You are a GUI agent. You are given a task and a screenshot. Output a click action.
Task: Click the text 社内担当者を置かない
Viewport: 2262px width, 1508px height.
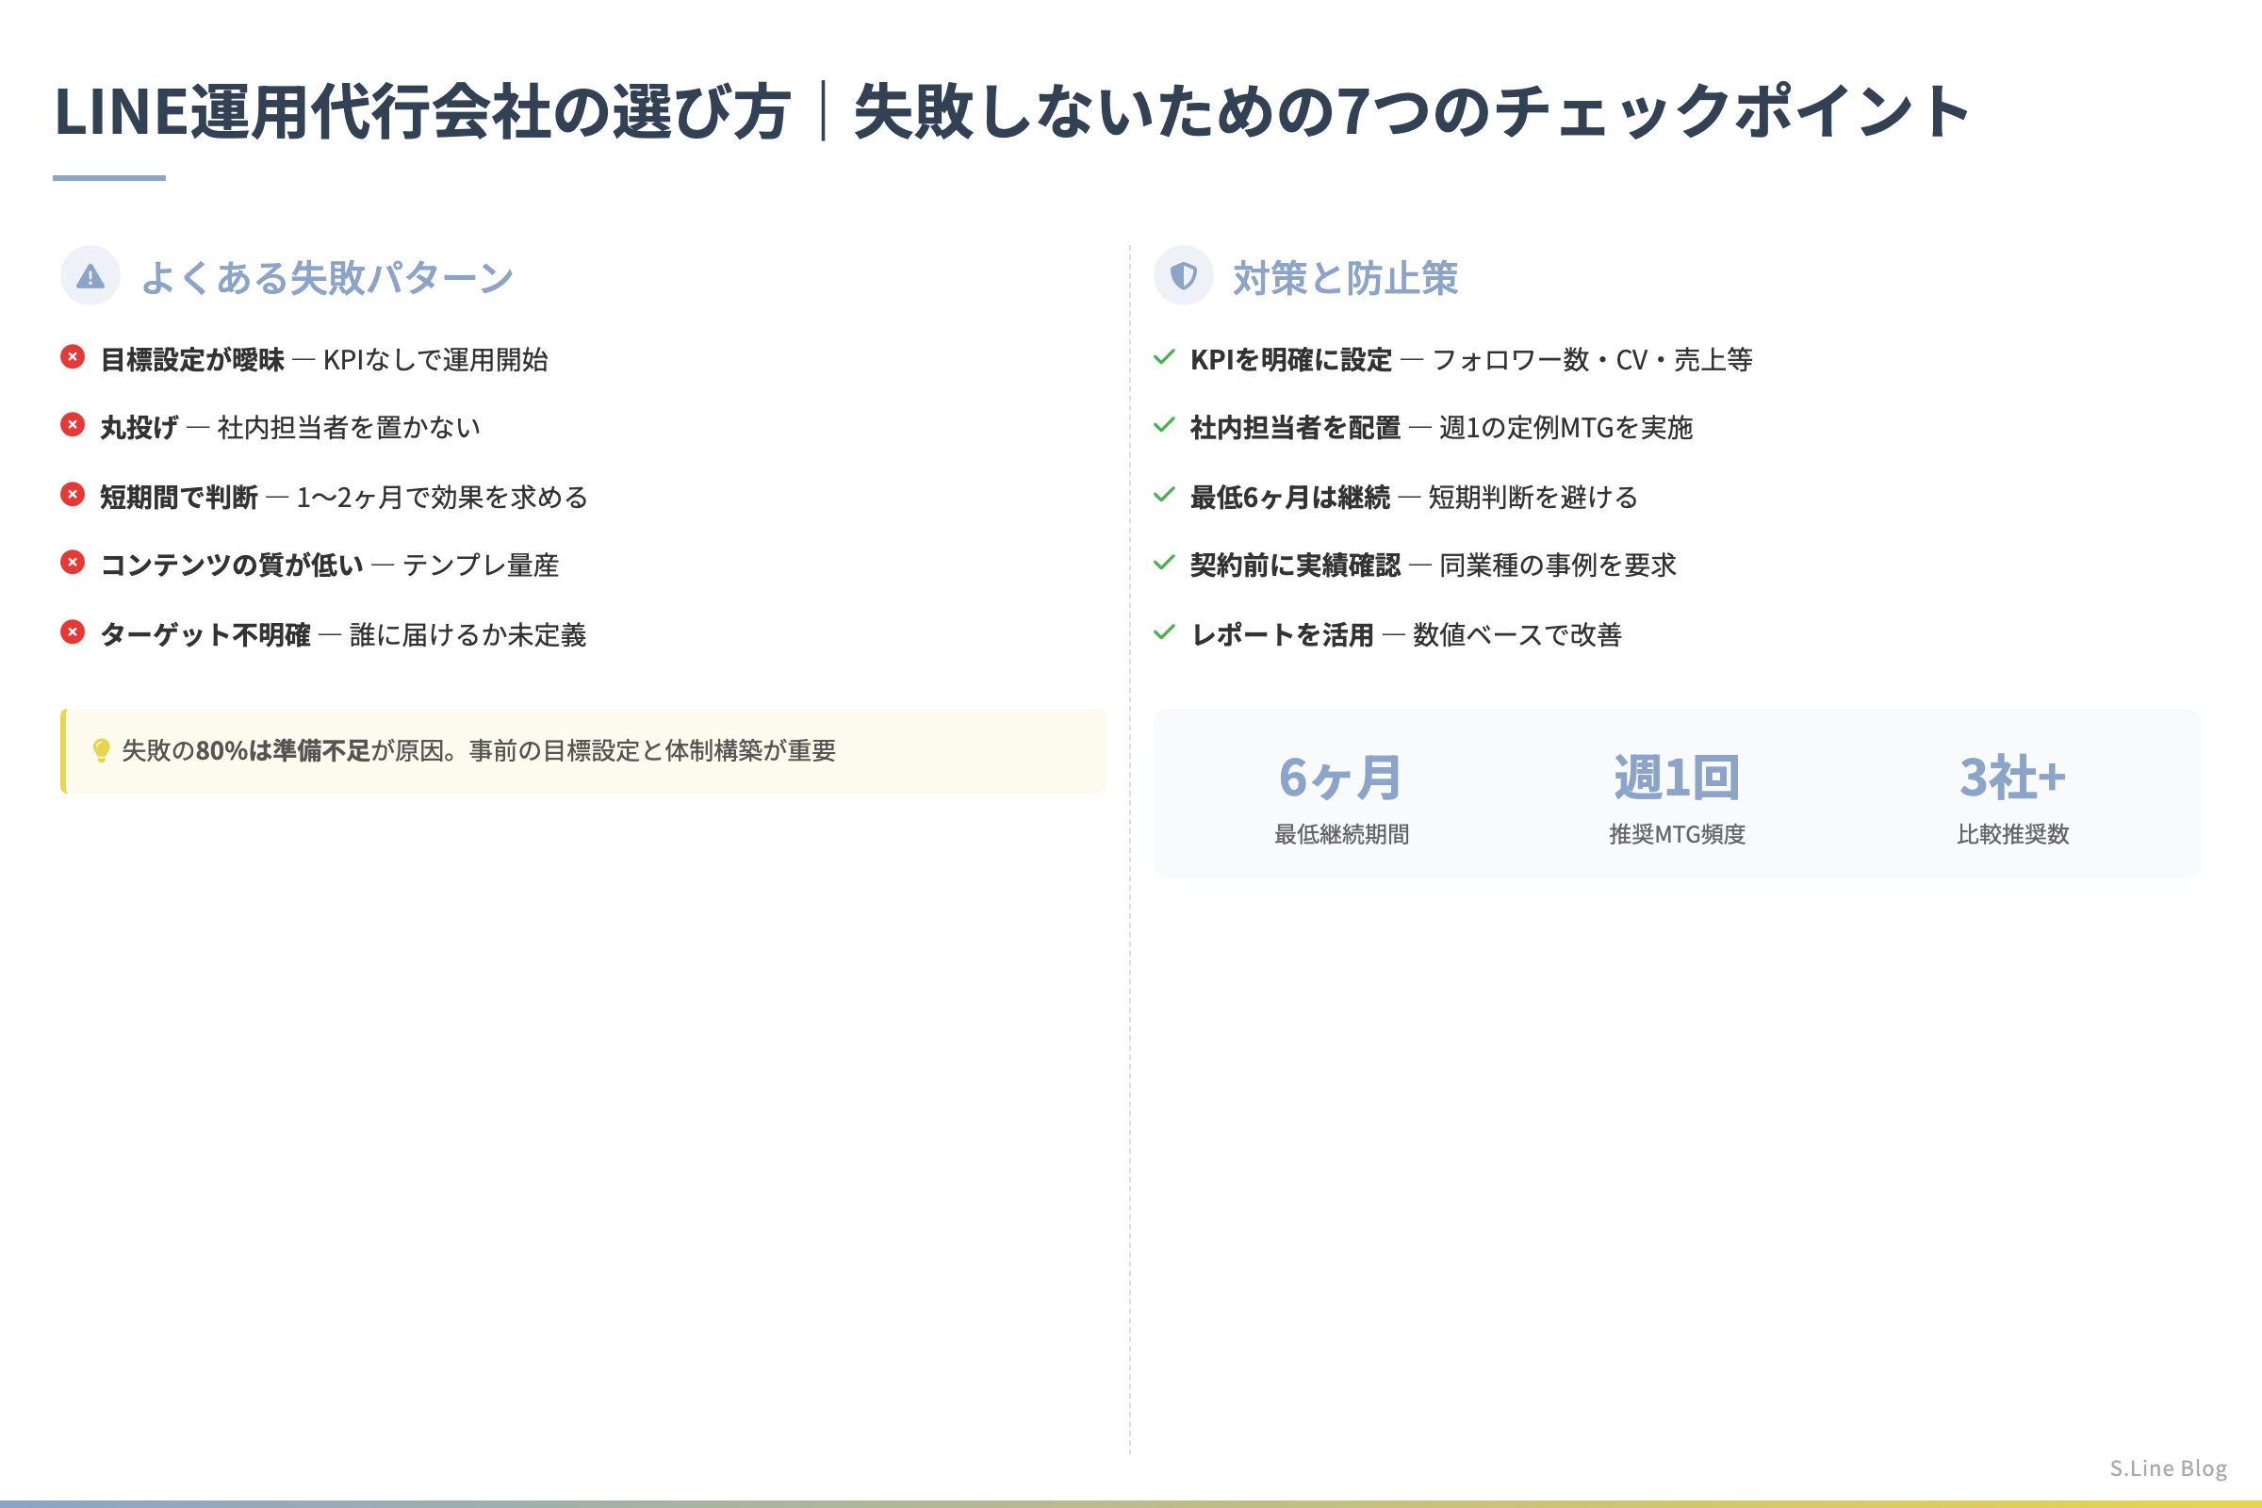[349, 428]
